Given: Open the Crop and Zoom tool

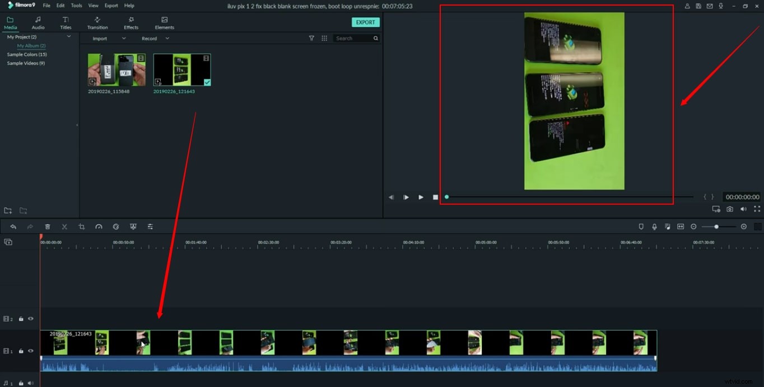Looking at the screenshot, I should [82, 226].
